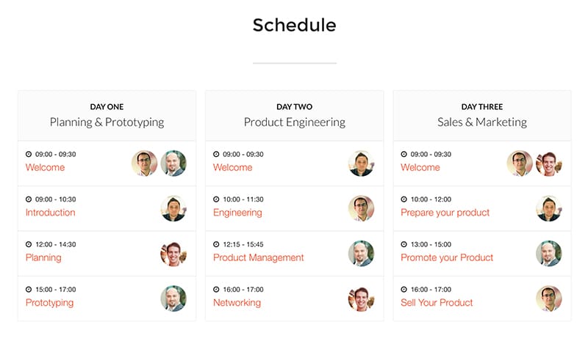588x341 pixels.
Task: Click speaker avatar for Planning session
Action: pos(173,254)
